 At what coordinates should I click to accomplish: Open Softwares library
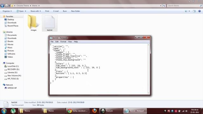(x=11, y=54)
